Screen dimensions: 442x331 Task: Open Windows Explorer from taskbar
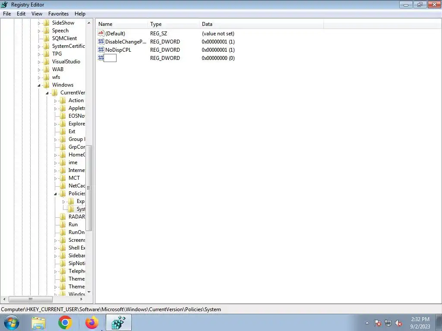38,323
